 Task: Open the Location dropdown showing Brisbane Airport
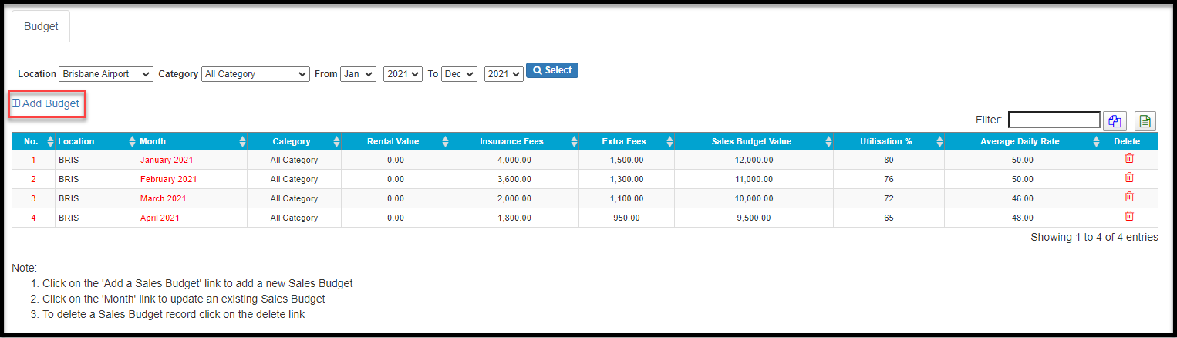point(106,74)
